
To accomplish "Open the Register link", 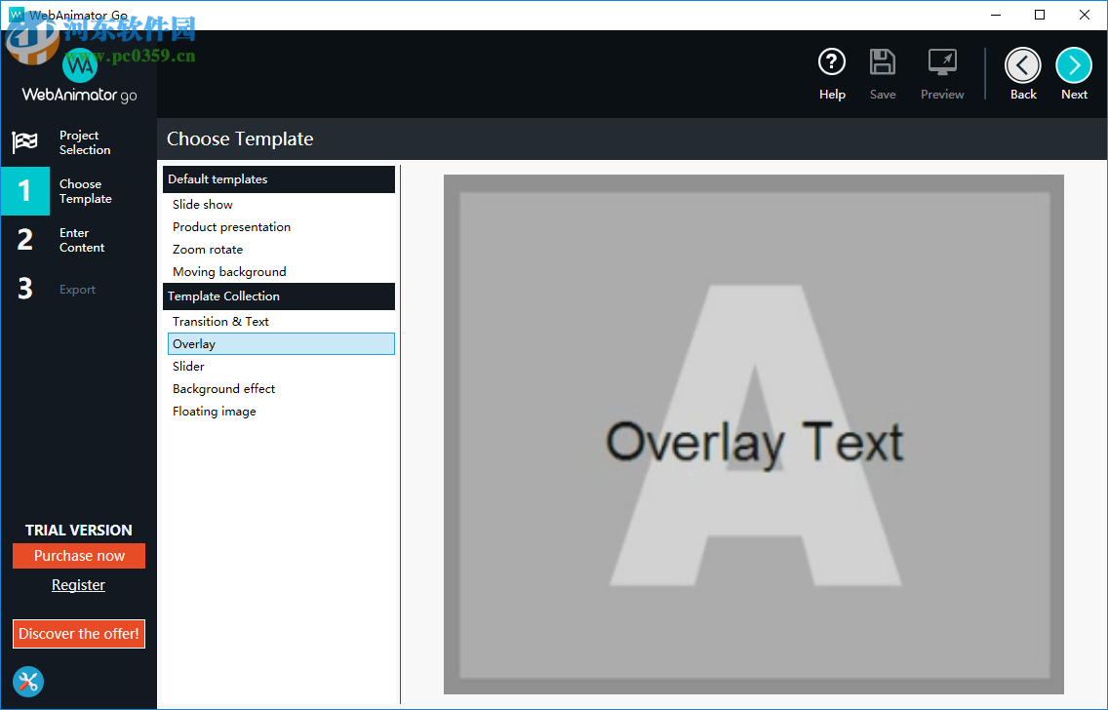I will [78, 585].
